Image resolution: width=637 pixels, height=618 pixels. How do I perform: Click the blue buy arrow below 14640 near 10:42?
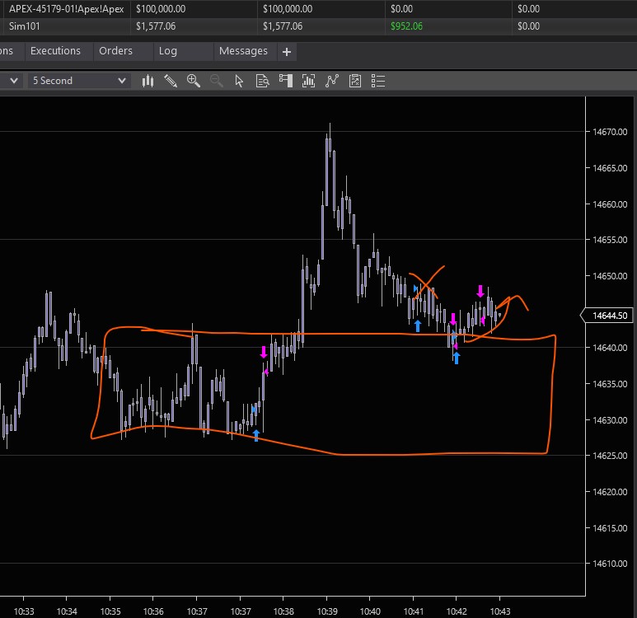[457, 358]
